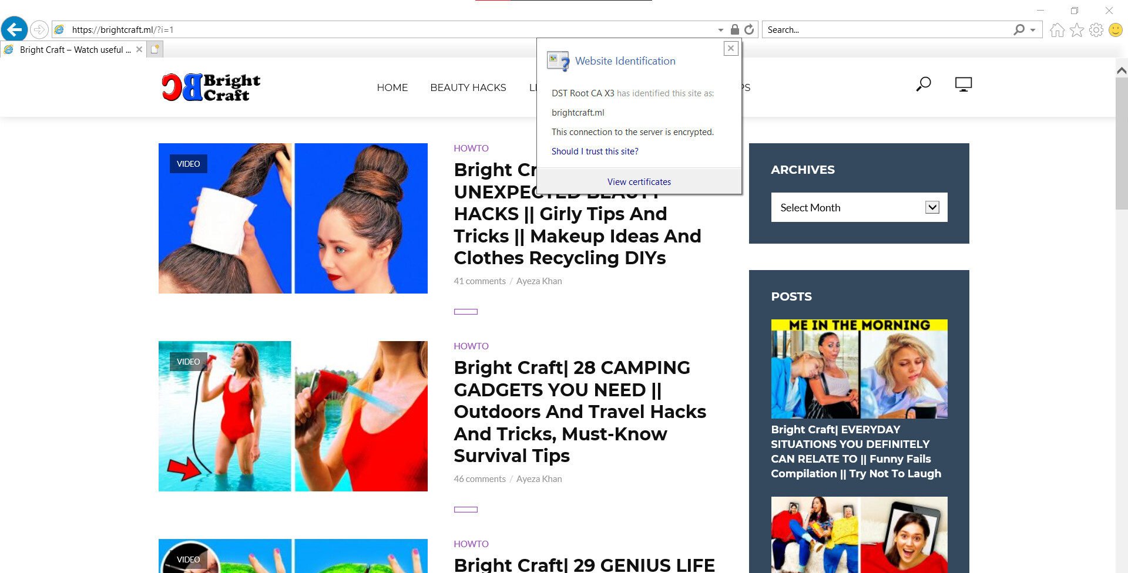Click the smiley Send feedback icon

tap(1116, 30)
